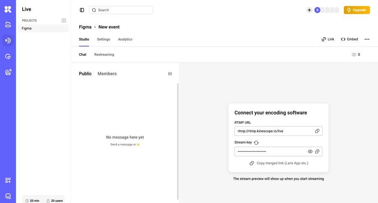Click the 'No message here yet' text
The width and height of the screenshot is (378, 203).
pos(125,137)
